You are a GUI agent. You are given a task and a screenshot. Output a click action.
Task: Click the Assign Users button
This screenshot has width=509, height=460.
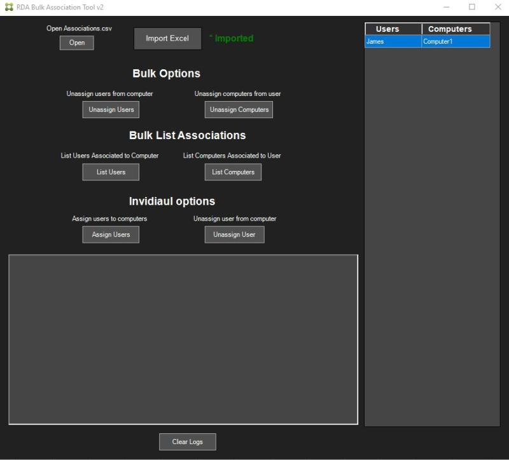click(x=111, y=234)
